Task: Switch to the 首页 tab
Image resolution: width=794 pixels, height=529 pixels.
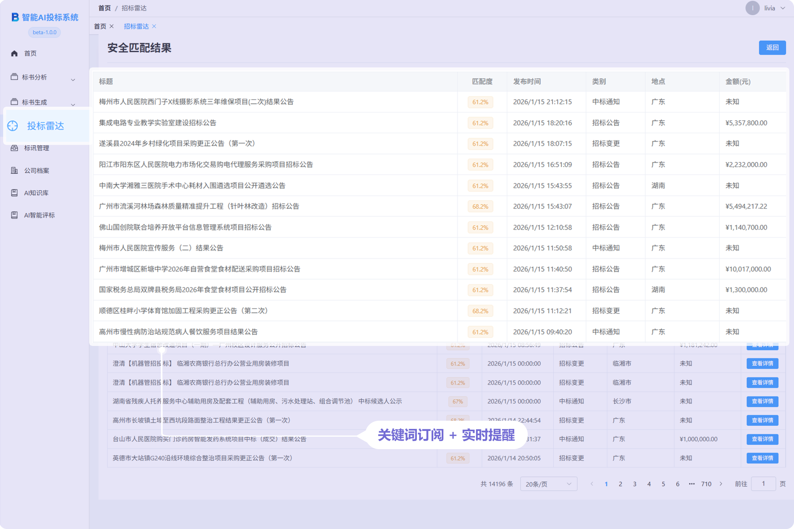Action: click(99, 26)
